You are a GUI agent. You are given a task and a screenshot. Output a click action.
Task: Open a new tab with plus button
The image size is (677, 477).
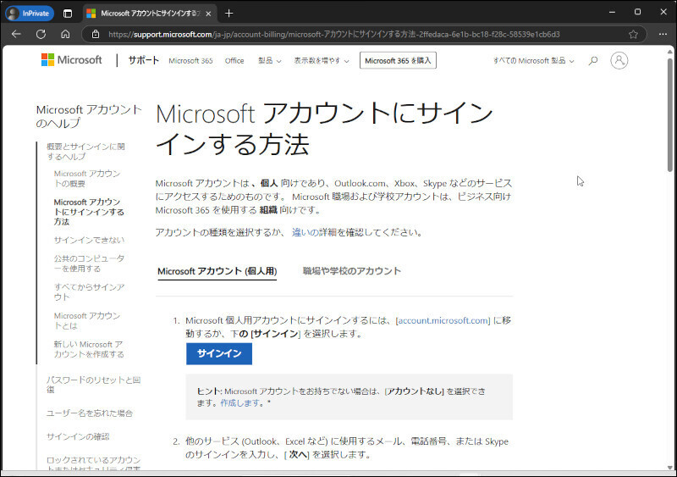(x=229, y=14)
